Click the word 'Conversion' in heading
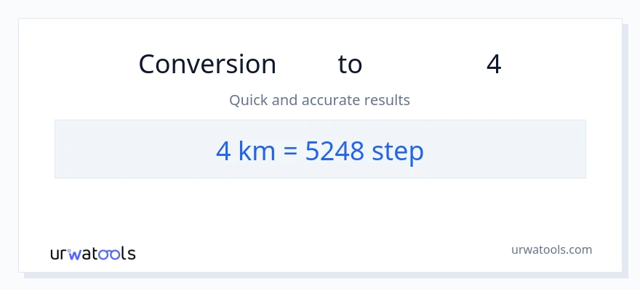640x290 pixels. coord(207,65)
